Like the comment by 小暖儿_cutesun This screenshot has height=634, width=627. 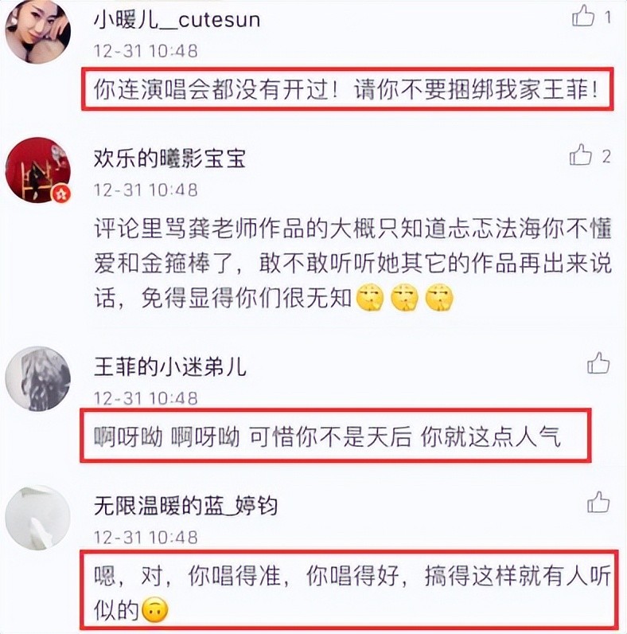pos(583,16)
